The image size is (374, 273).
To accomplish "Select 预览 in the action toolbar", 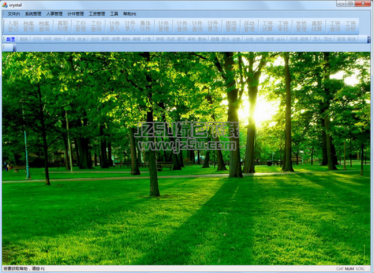I will click(x=48, y=39).
